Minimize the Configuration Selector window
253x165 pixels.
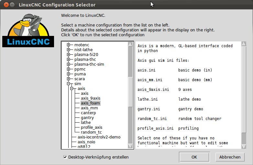pos(12,5)
